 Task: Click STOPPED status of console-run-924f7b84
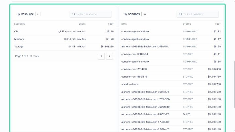tap(188, 54)
